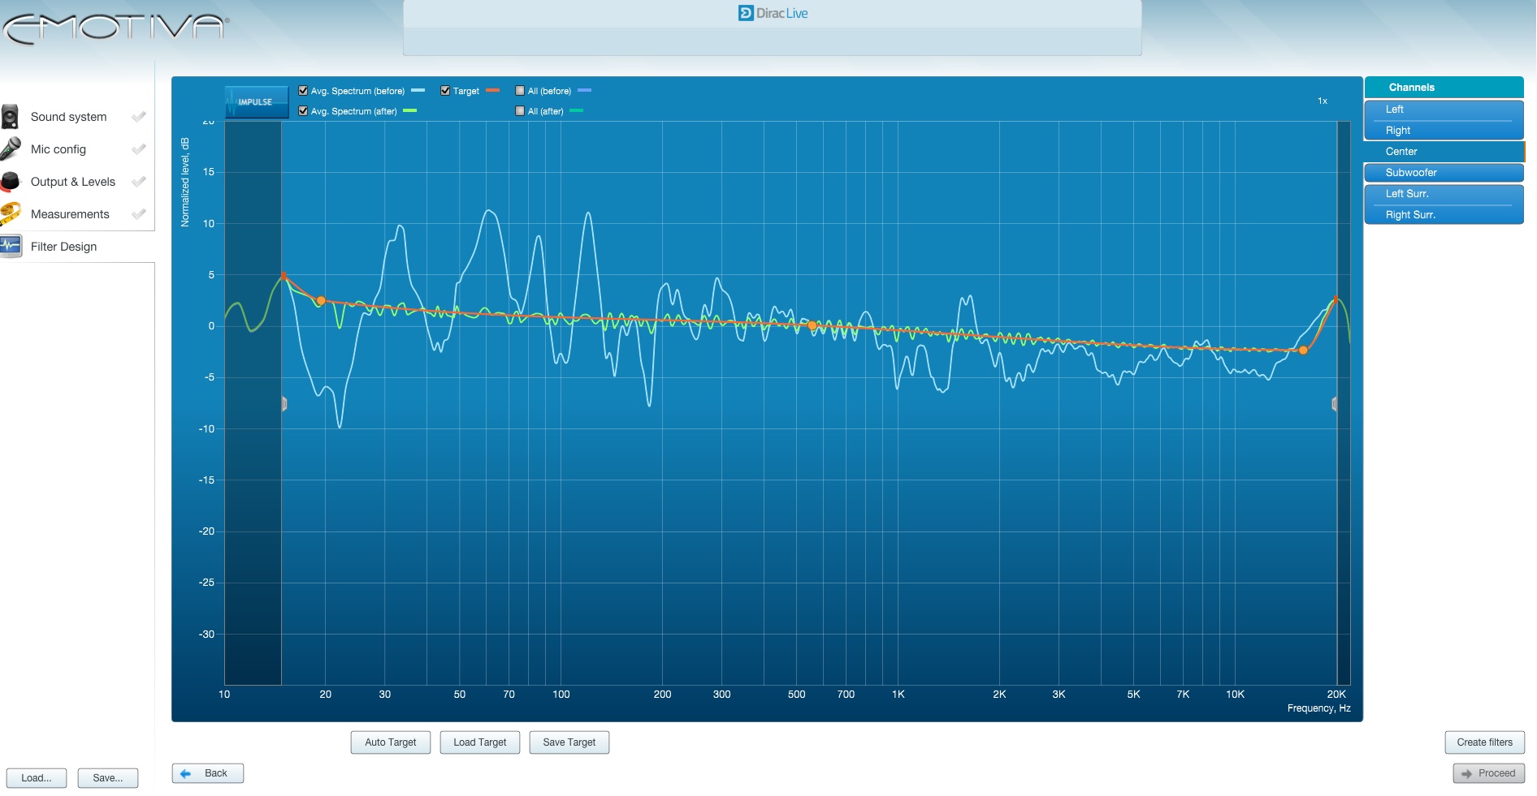Click the Filter Design waveform icon
This screenshot has width=1537, height=796.
pos(11,246)
